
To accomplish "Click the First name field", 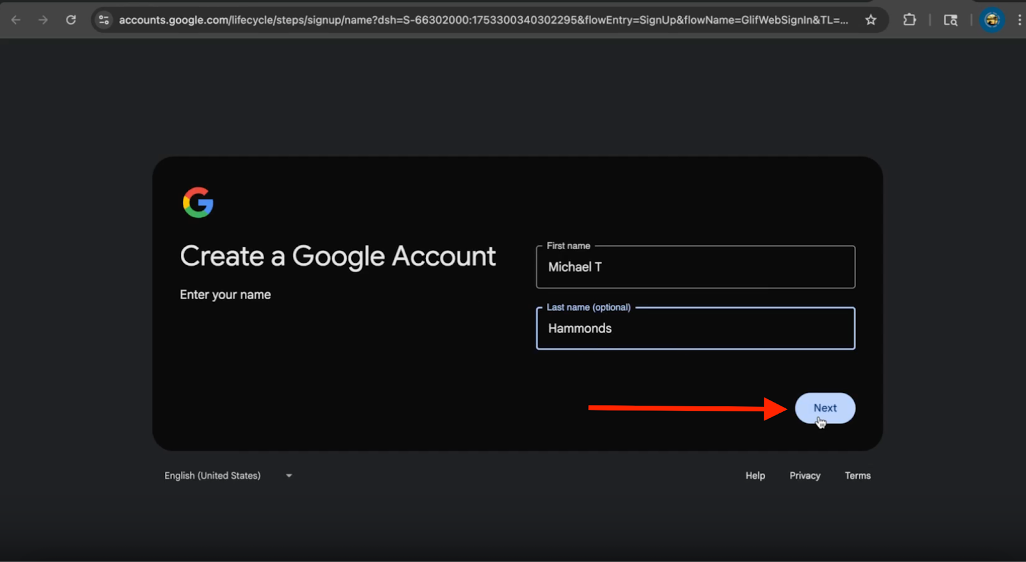I will click(696, 267).
